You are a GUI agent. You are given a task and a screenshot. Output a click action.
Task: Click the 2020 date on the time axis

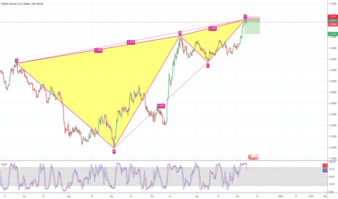click(280, 195)
